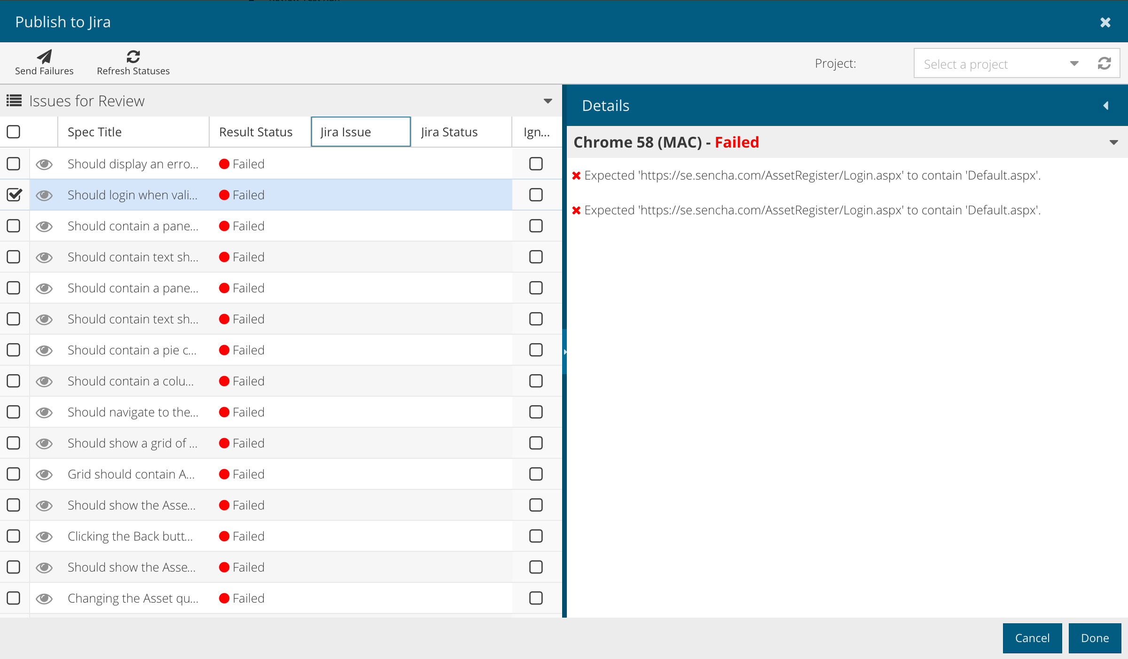Viewport: 1128px width, 659px height.
Task: Enable ignore for 'Grid should contain A...' row
Action: click(536, 474)
